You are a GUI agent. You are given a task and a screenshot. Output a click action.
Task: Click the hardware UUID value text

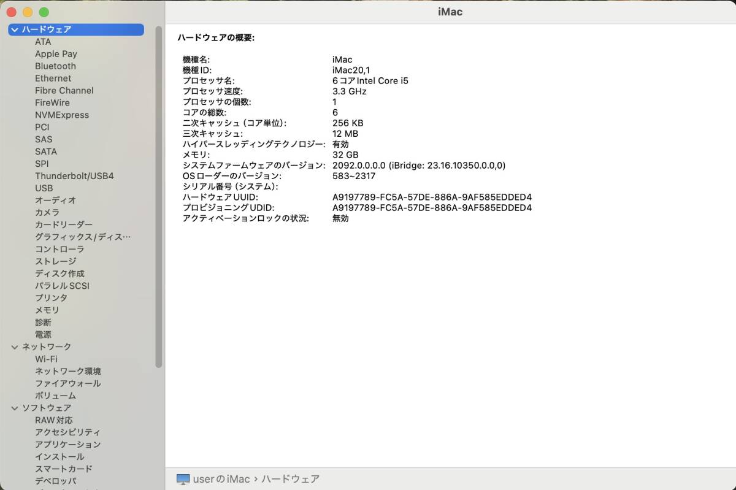pyautogui.click(x=432, y=197)
